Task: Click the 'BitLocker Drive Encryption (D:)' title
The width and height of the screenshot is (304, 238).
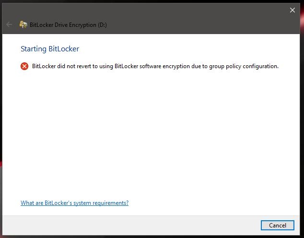Action: tap(68, 25)
